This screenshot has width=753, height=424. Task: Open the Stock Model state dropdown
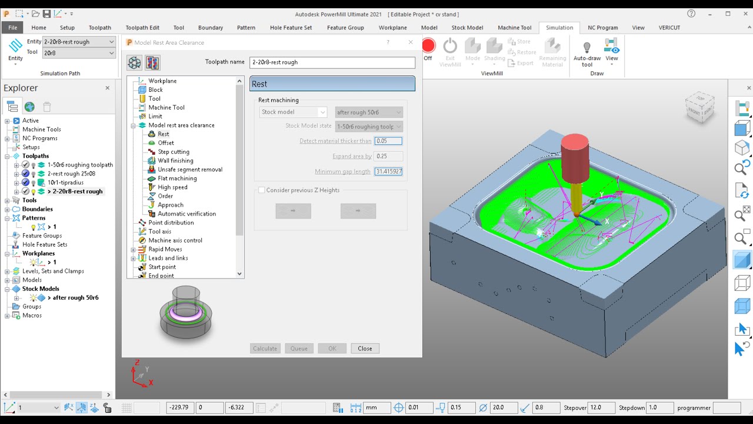coord(369,126)
